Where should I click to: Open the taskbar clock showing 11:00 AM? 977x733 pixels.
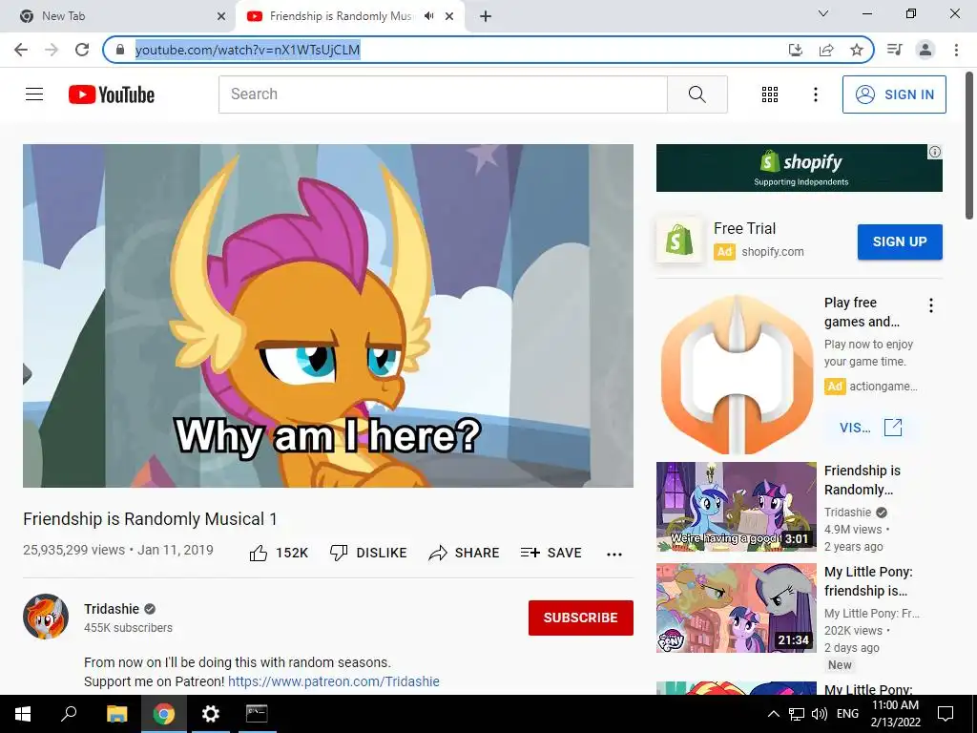(895, 714)
